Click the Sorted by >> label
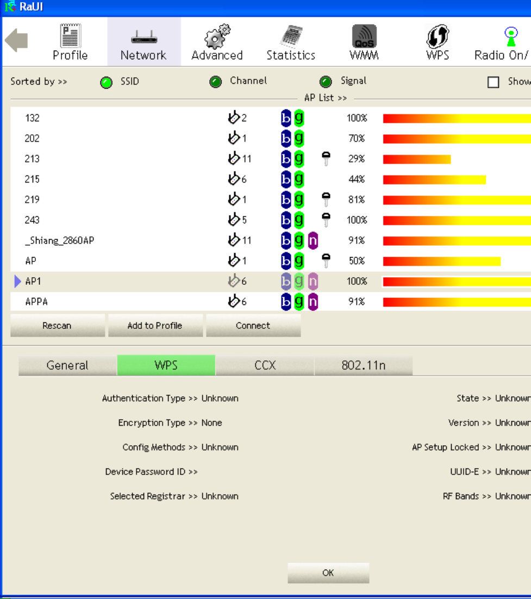The width and height of the screenshot is (531, 599). click(39, 82)
